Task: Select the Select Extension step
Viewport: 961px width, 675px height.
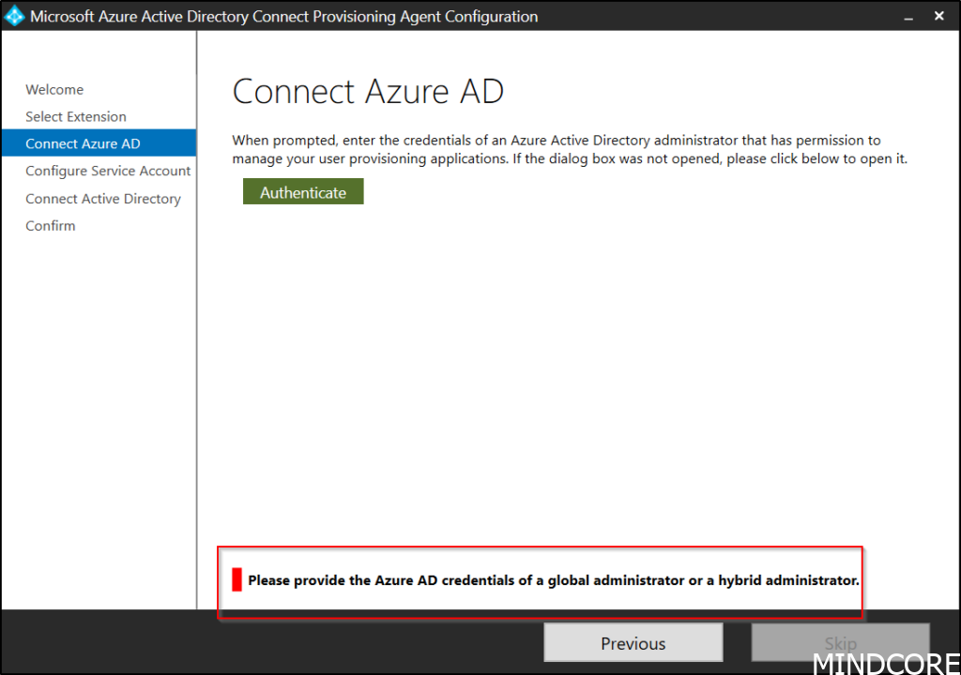Action: 76,116
